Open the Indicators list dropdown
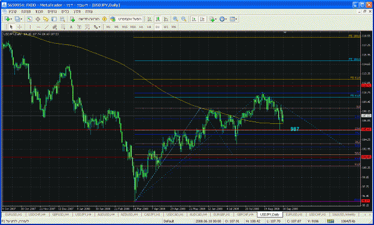Viewport: 374px width, 225px height. point(213,19)
